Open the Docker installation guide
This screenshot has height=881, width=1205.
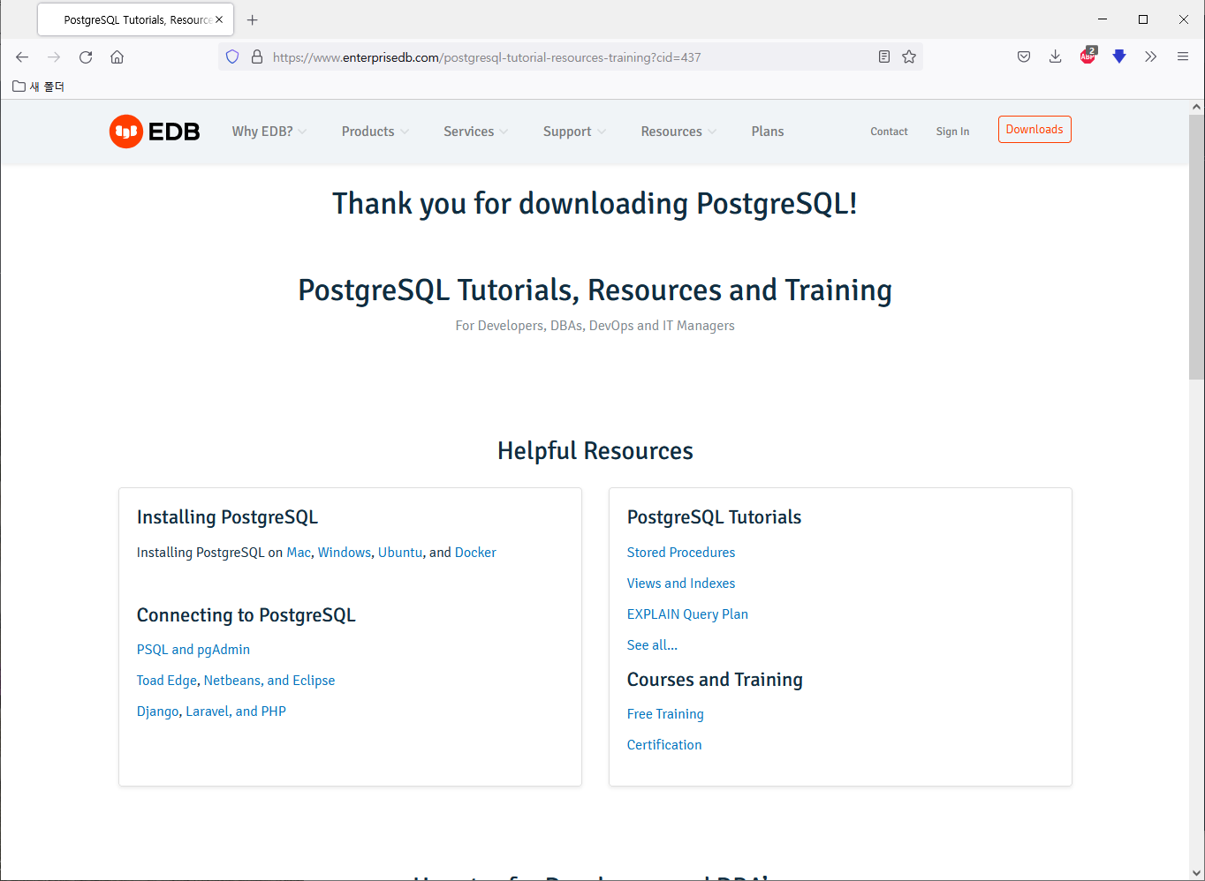(475, 553)
